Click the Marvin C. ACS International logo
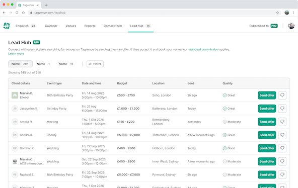This screenshot has height=188, width=298. (x=15, y=161)
